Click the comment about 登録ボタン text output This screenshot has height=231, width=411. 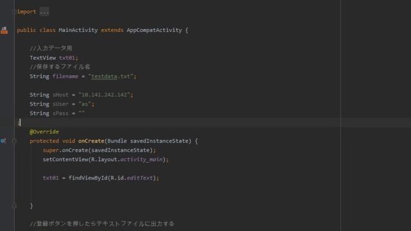click(102, 224)
